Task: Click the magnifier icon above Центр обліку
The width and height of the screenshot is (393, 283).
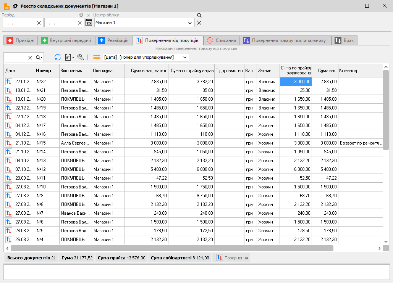Action: point(199,15)
